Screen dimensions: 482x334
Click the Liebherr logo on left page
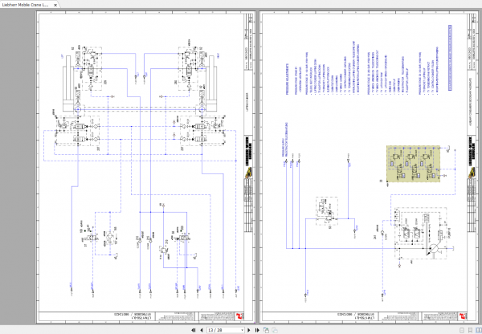point(248,173)
